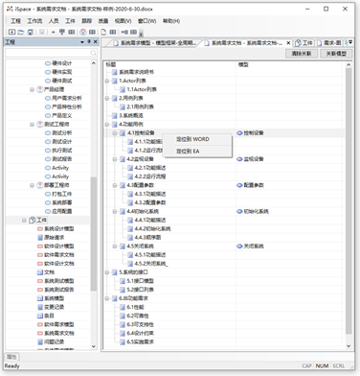Open the 工程 menu
Image resolution: width=360 pixels, height=376 pixels.
coord(15,21)
